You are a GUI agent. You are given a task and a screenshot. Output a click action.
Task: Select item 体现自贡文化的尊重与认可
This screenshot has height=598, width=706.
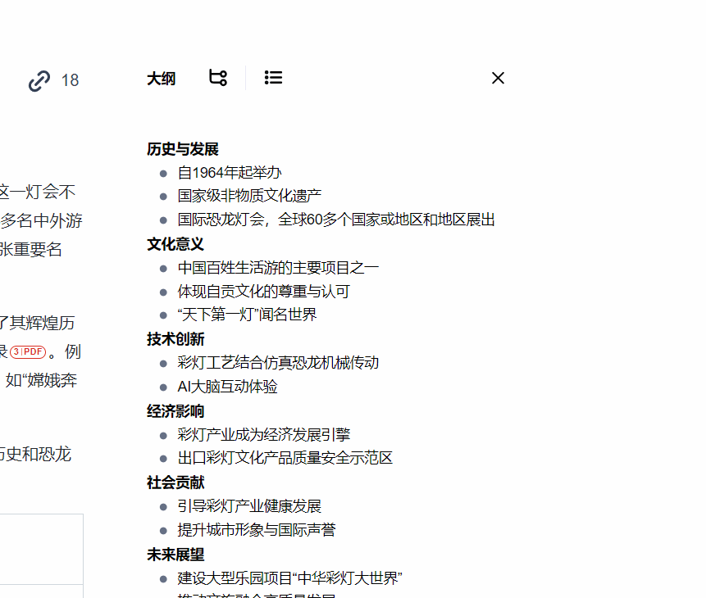pyautogui.click(x=264, y=292)
